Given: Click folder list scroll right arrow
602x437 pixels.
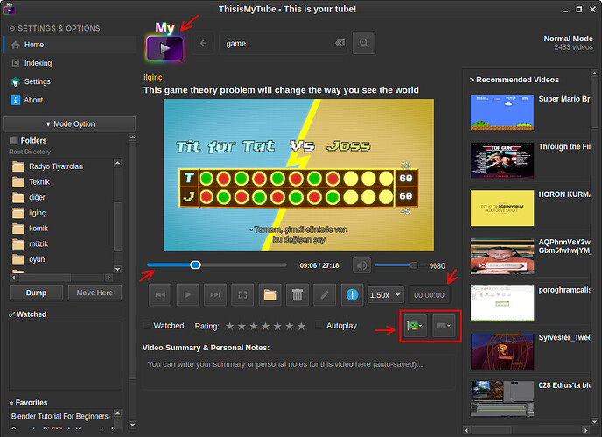Looking at the screenshot, I should [109, 278].
